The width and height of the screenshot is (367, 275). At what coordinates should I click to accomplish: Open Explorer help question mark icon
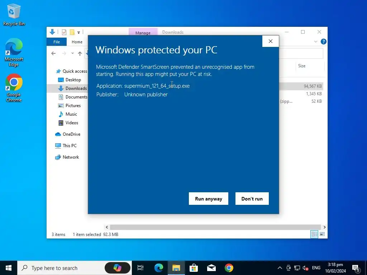point(324,42)
